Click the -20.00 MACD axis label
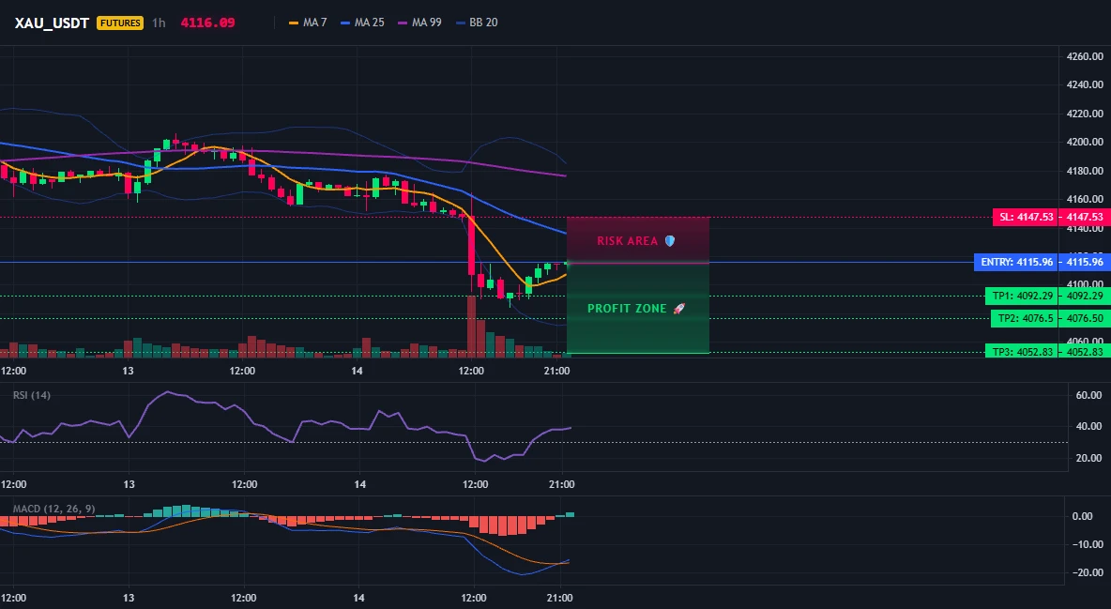This screenshot has width=1111, height=609. point(1087,572)
